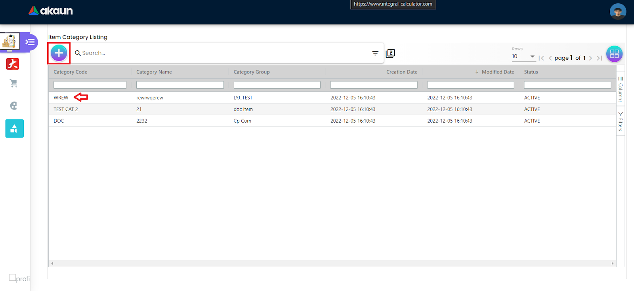Open the user profile avatar

(618, 11)
